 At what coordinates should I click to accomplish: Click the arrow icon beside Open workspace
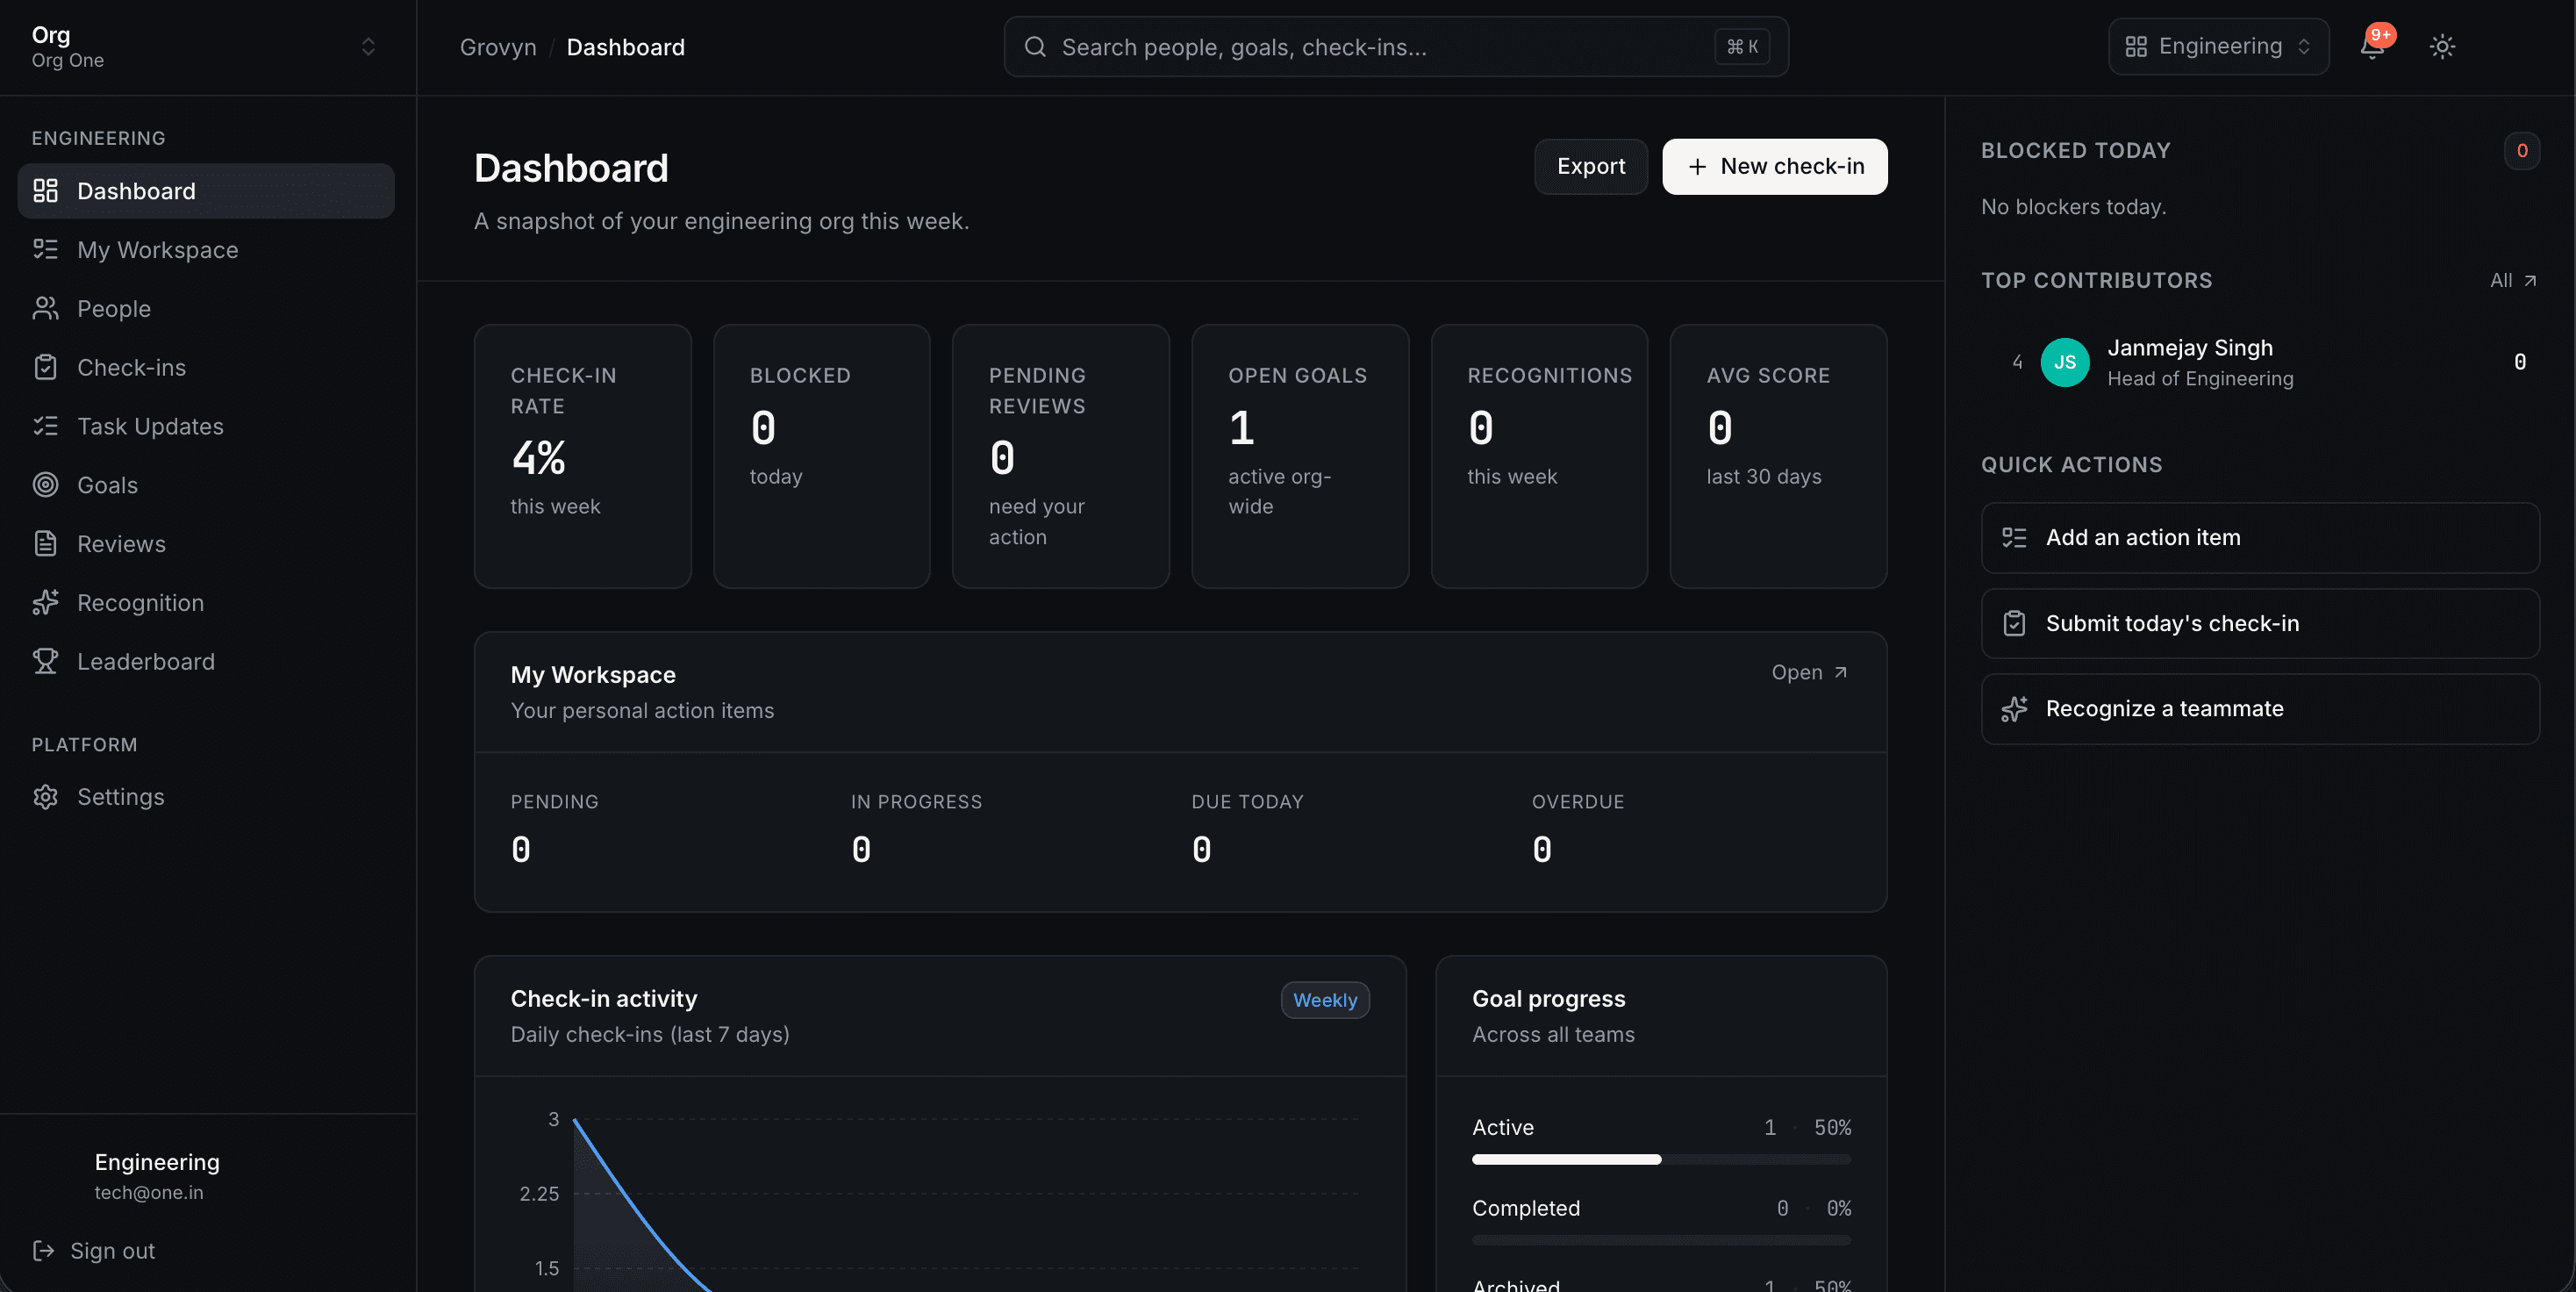tap(1841, 672)
